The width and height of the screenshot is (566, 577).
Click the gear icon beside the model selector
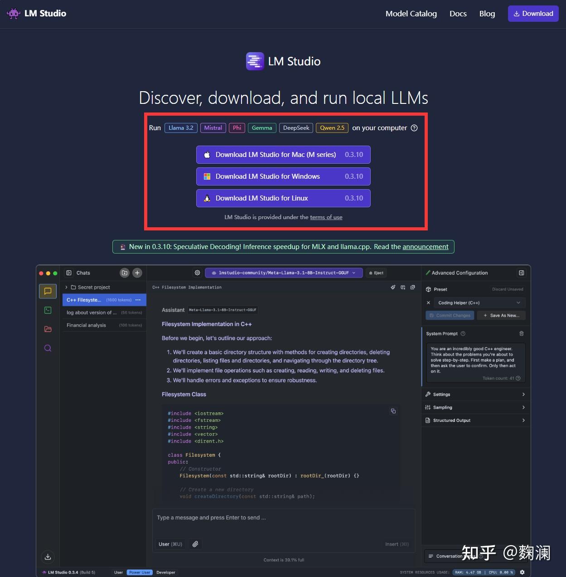197,273
